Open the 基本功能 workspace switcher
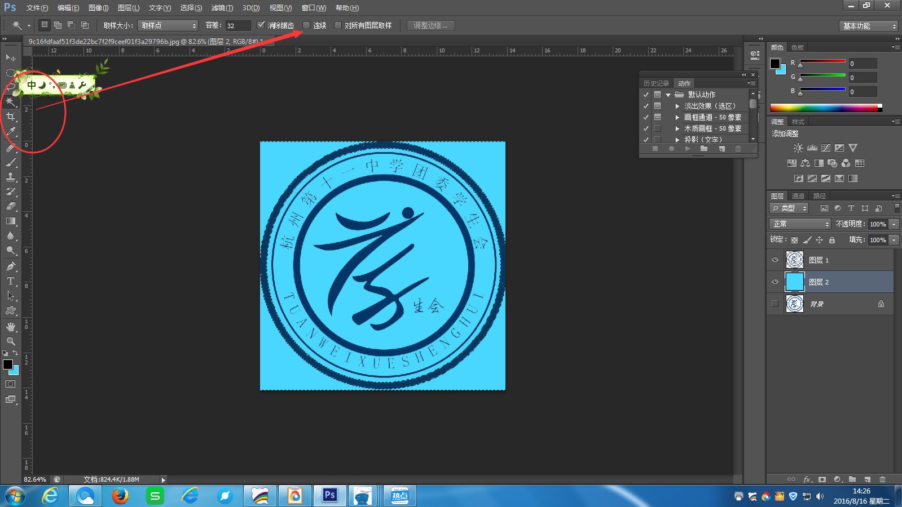 click(868, 26)
